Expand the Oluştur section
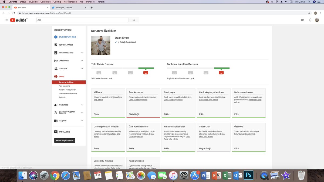 pos(82,121)
